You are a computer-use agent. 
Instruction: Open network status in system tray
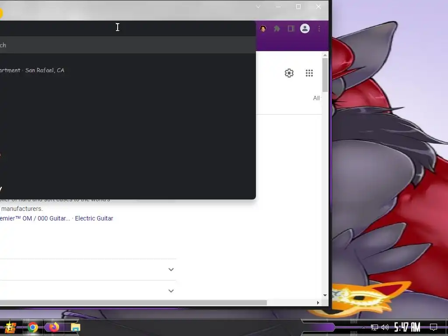tap(374, 327)
